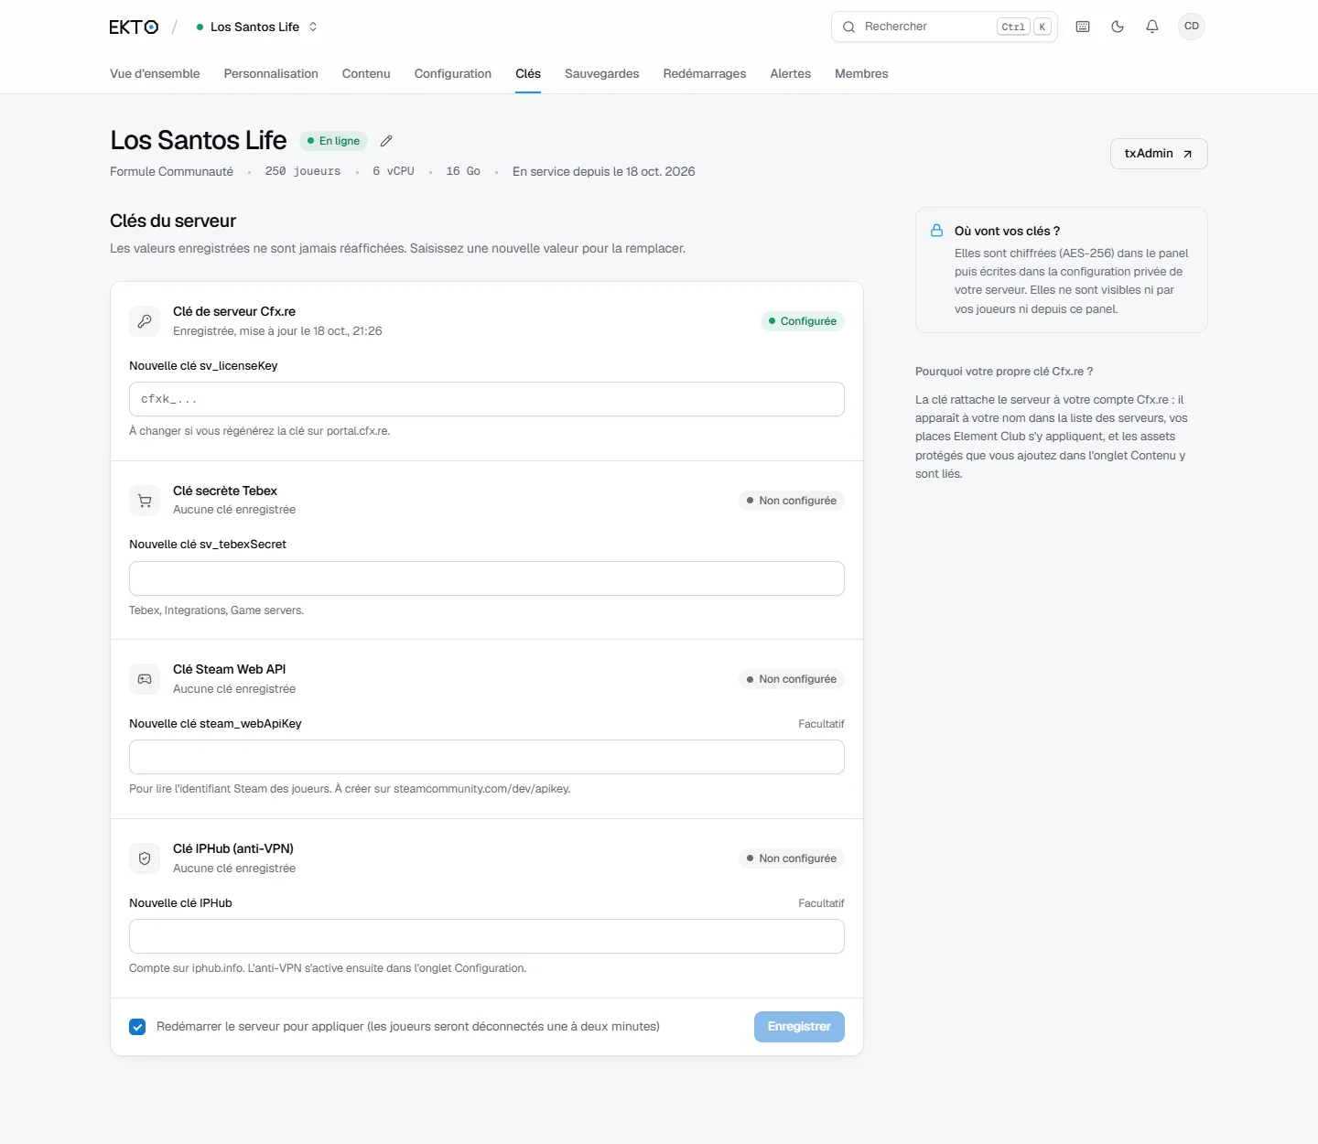Click the Rechercher search box
The image size is (1318, 1144).
coord(945,27)
